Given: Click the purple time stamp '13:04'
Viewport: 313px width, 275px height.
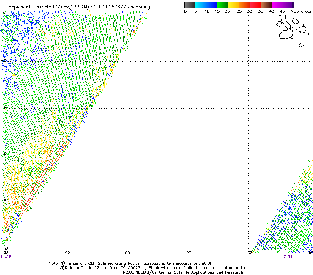Looking at the screenshot, I should (x=287, y=257).
